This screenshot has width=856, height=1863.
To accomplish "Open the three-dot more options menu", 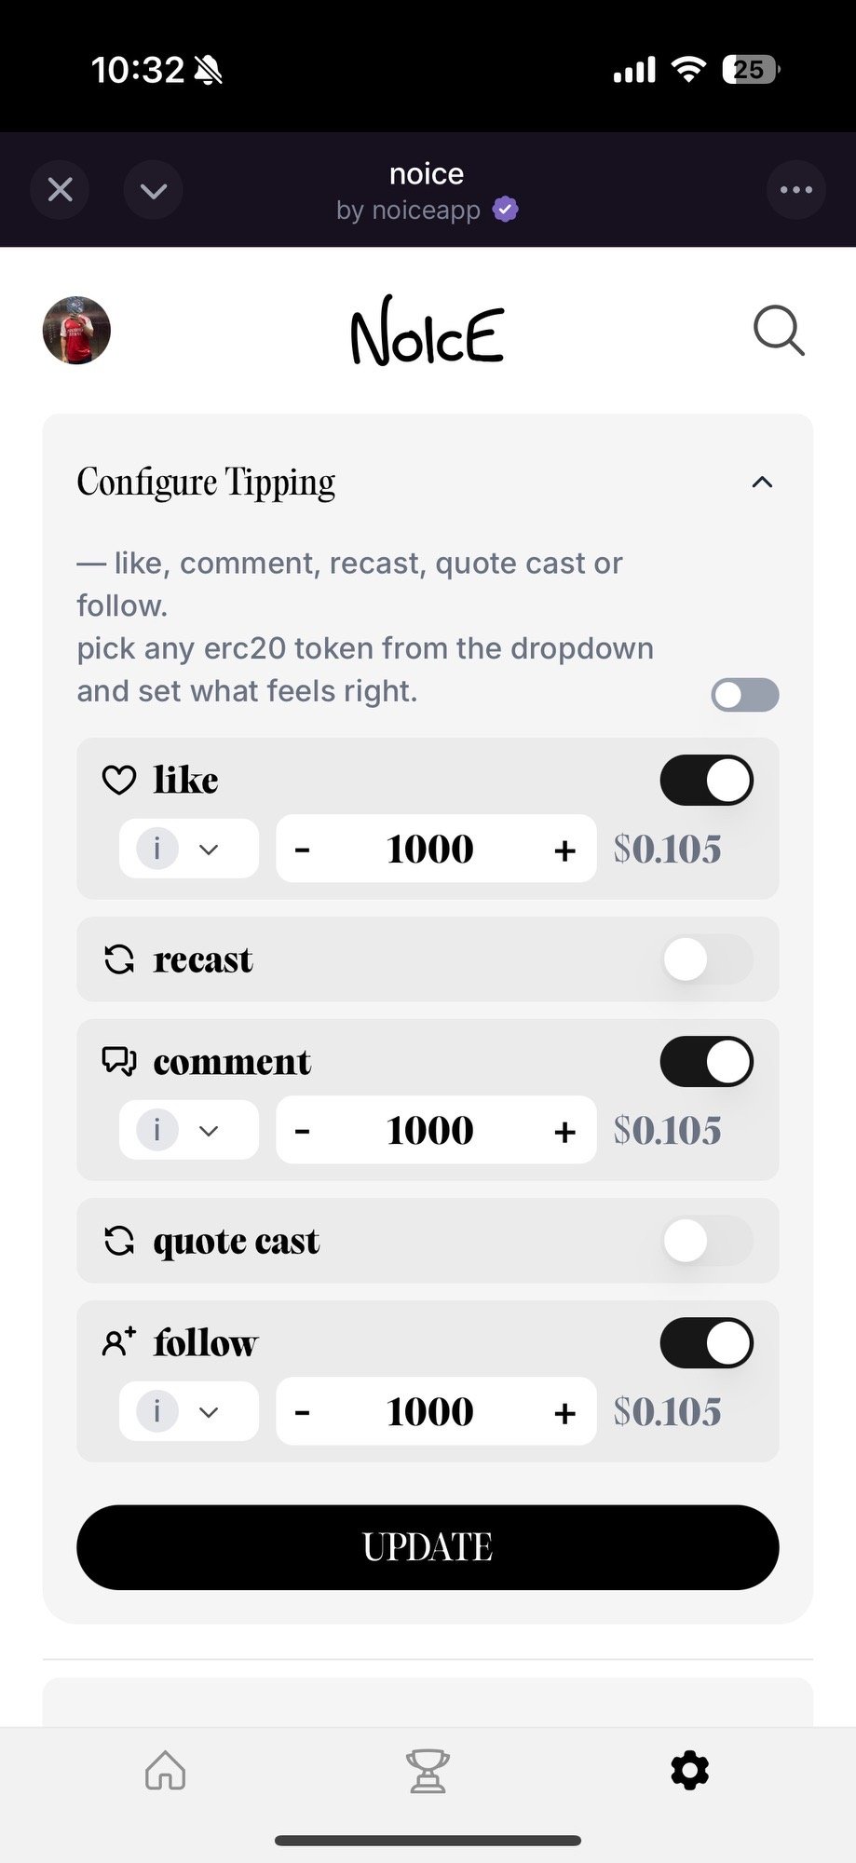I will click(795, 190).
